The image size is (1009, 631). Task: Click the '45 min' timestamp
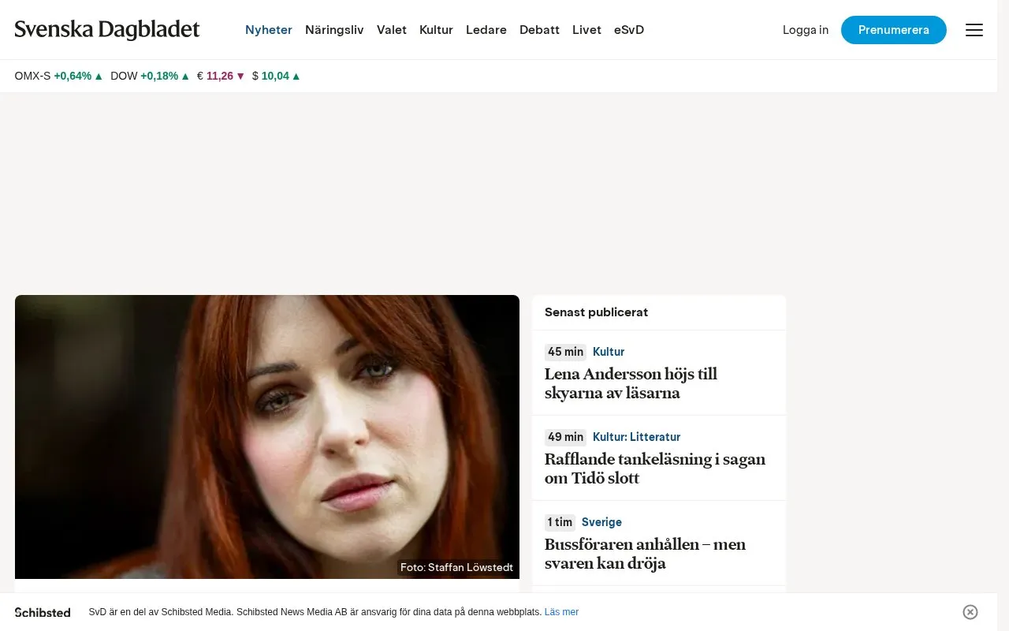coord(565,352)
